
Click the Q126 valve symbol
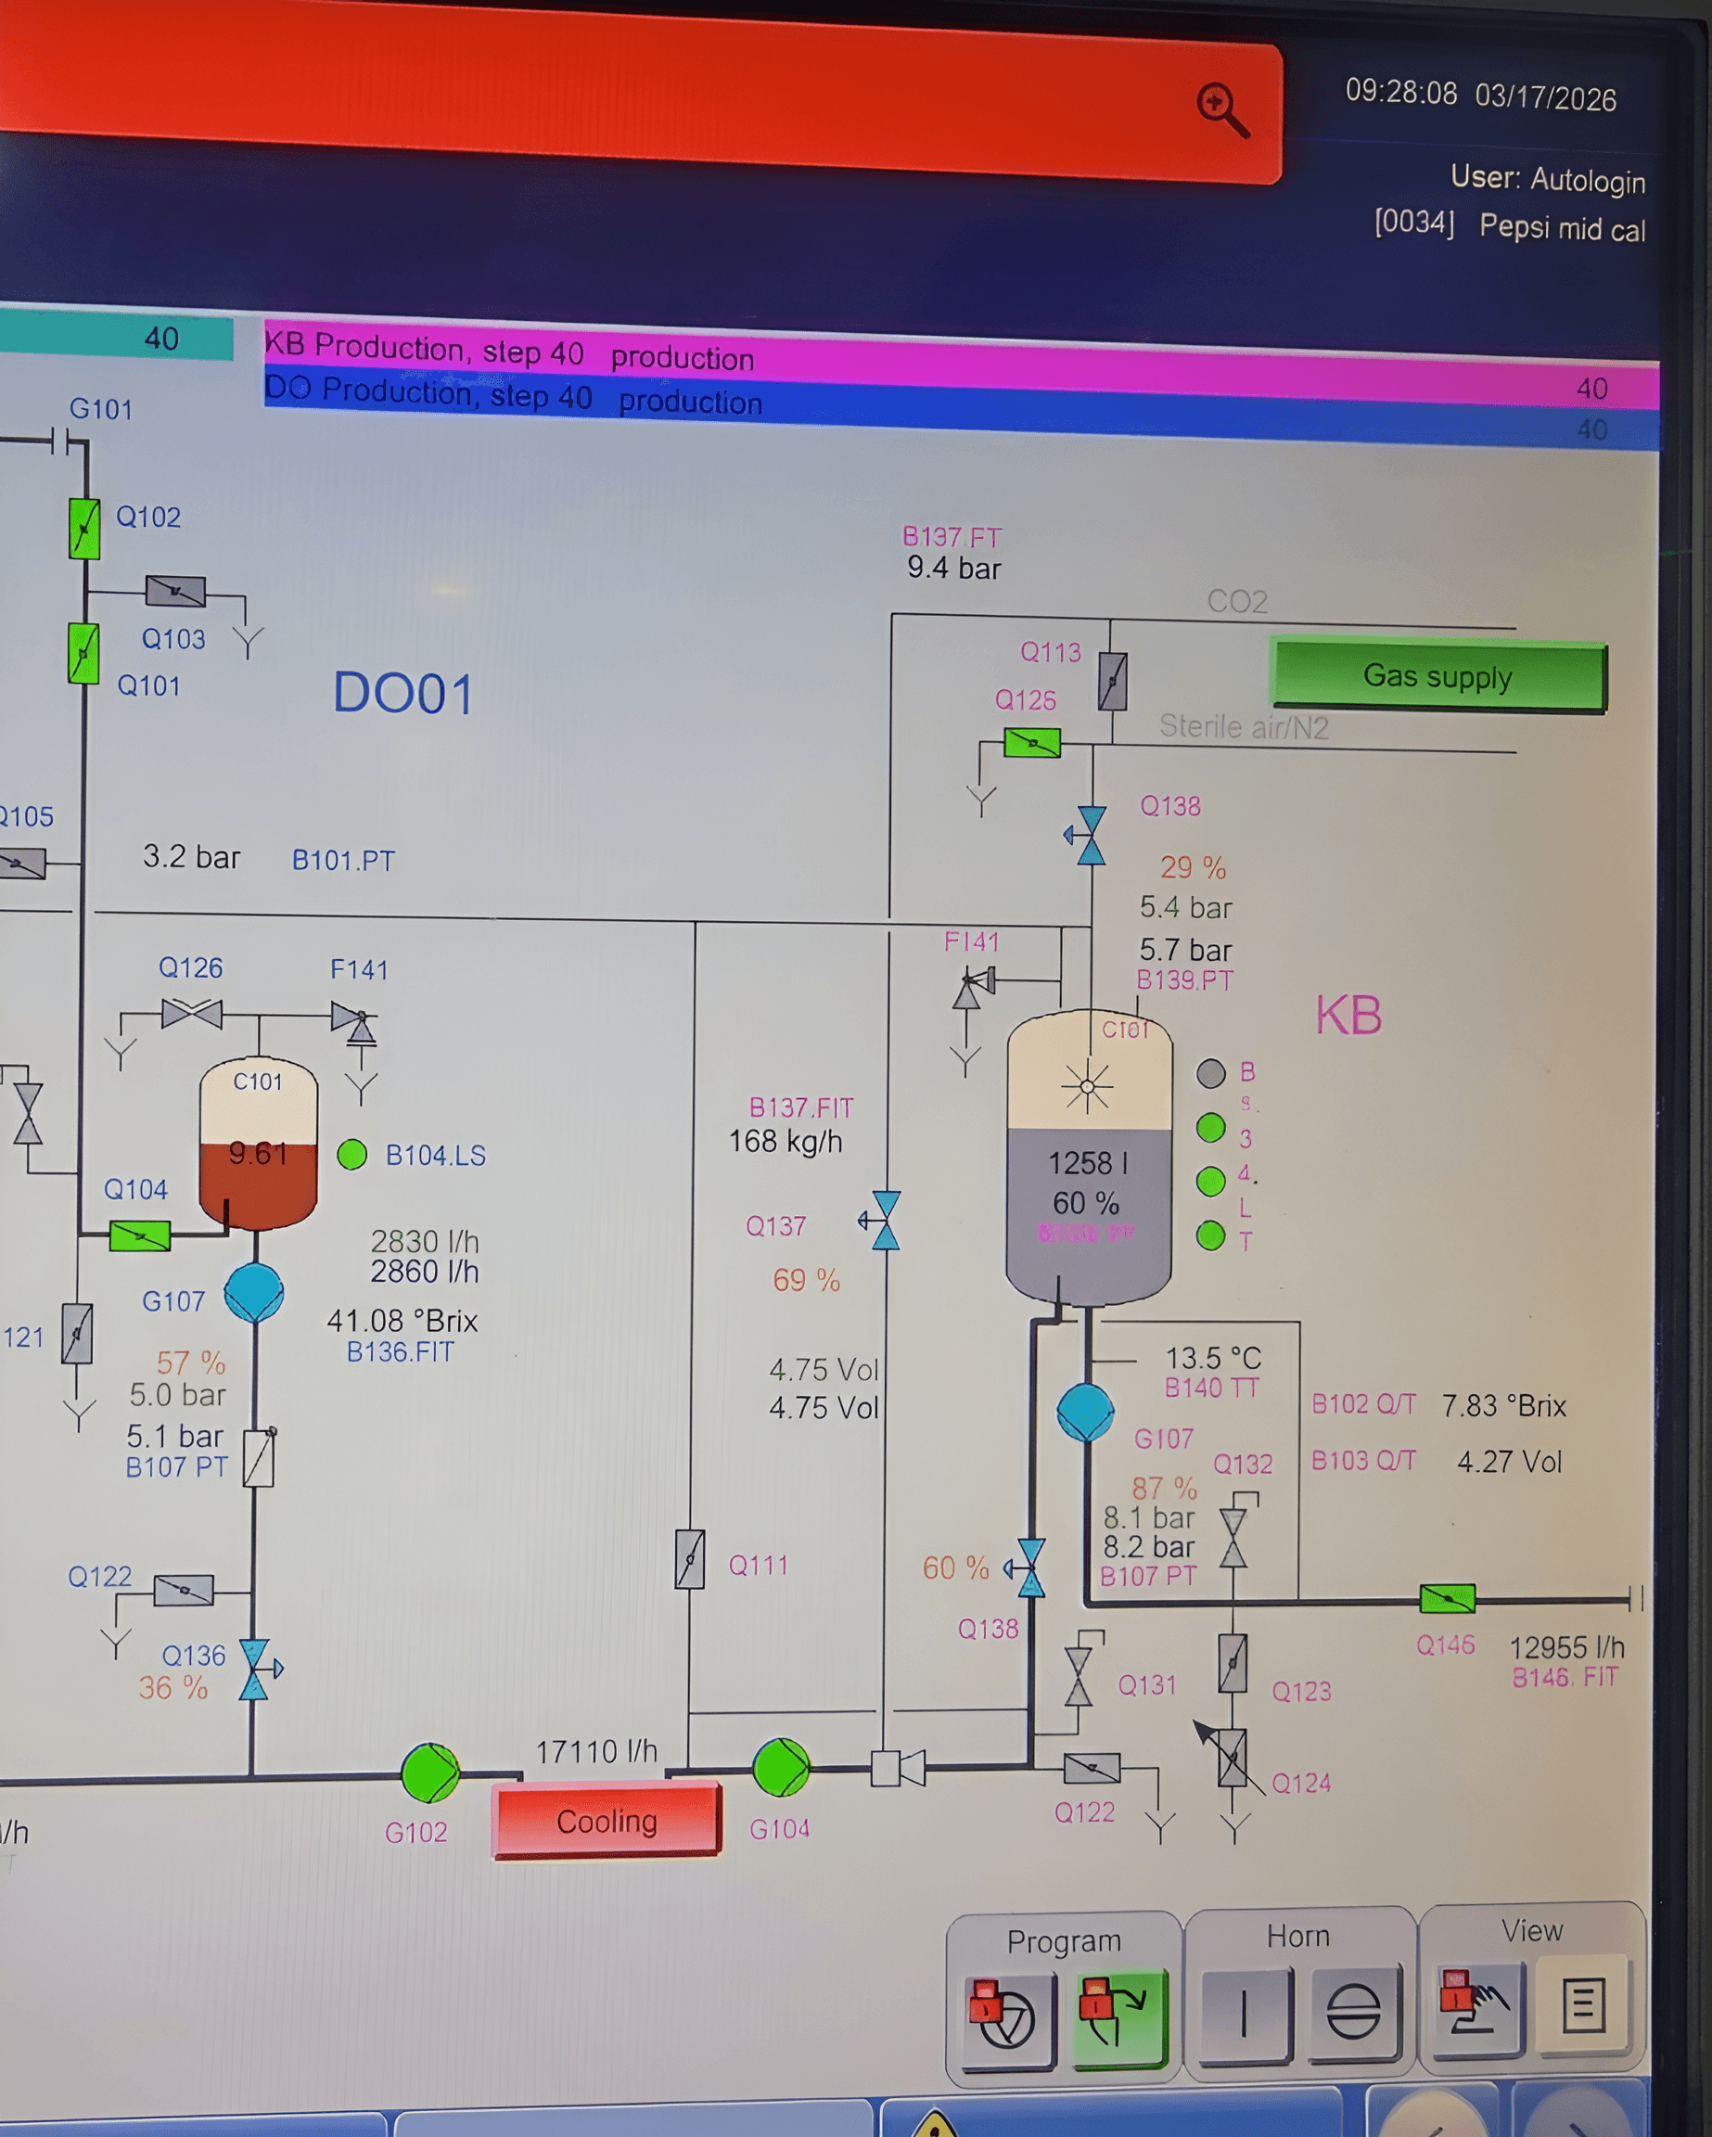[x=191, y=1013]
